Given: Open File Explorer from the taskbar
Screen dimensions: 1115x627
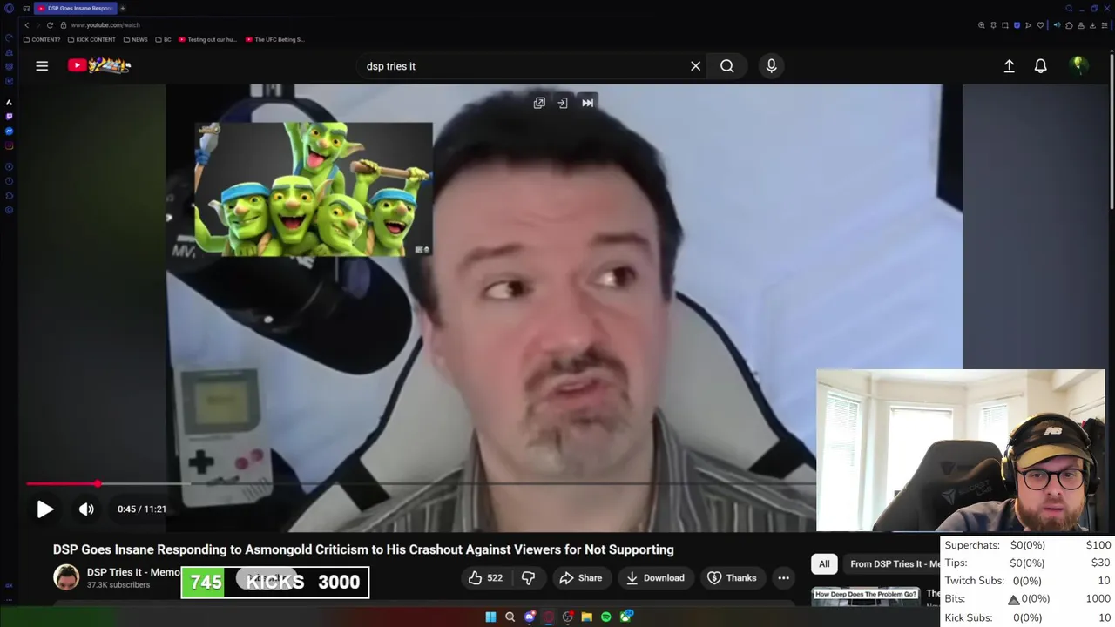Looking at the screenshot, I should pyautogui.click(x=587, y=617).
